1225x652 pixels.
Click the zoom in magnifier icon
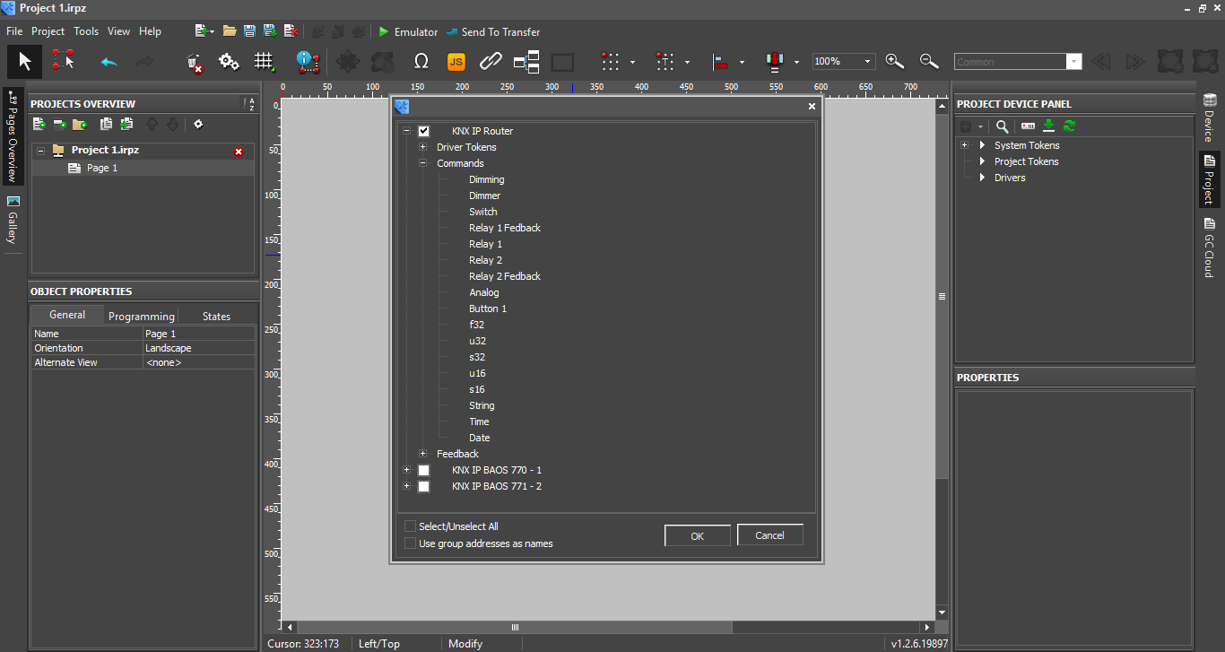point(894,62)
